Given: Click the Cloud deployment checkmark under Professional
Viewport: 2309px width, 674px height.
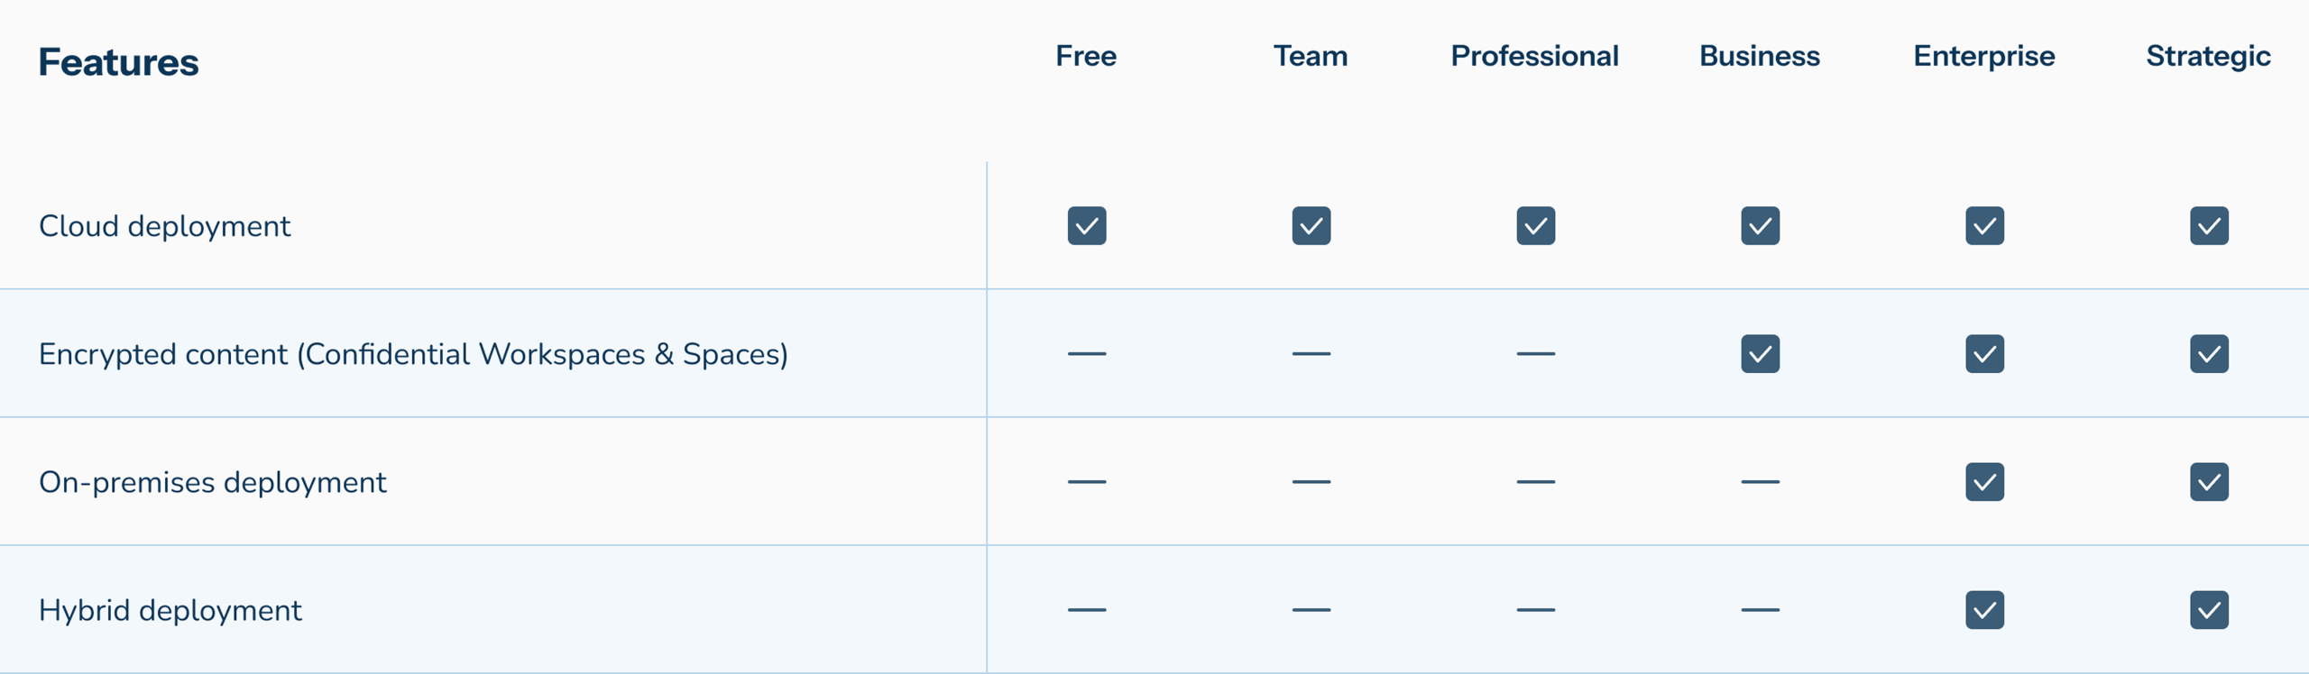Looking at the screenshot, I should [1536, 226].
